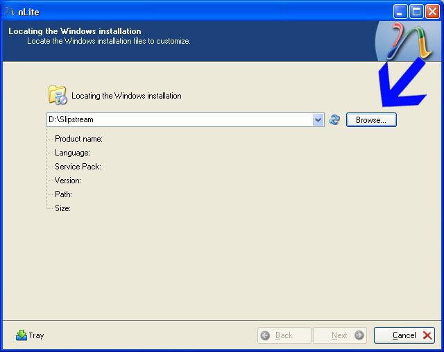444x352 pixels.
Task: Click the nLite logo in the header banner
Action: coord(409,40)
